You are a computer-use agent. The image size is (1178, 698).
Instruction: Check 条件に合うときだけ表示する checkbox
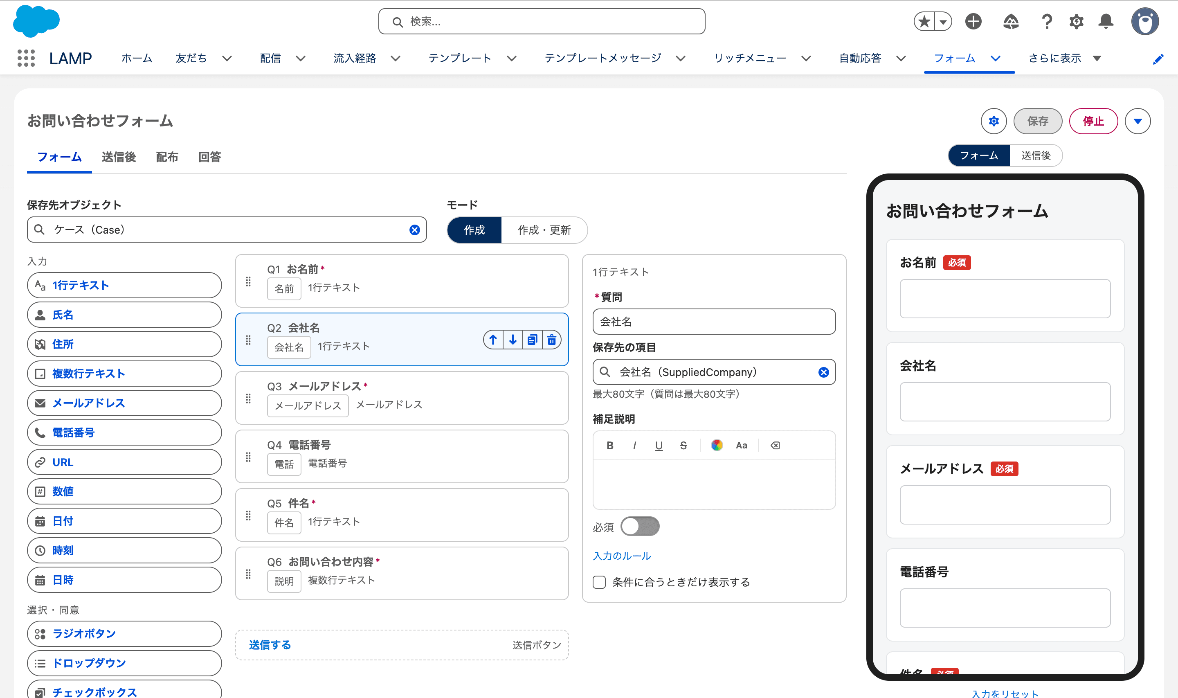599,582
